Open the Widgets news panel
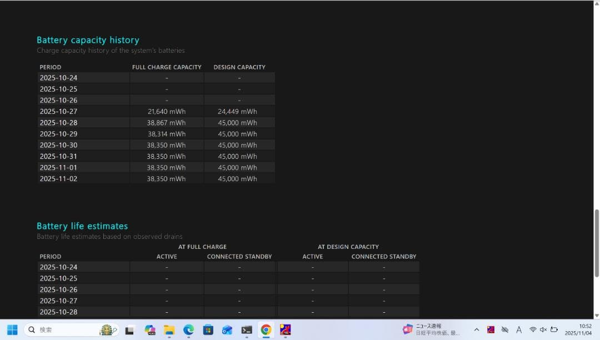 pos(425,329)
